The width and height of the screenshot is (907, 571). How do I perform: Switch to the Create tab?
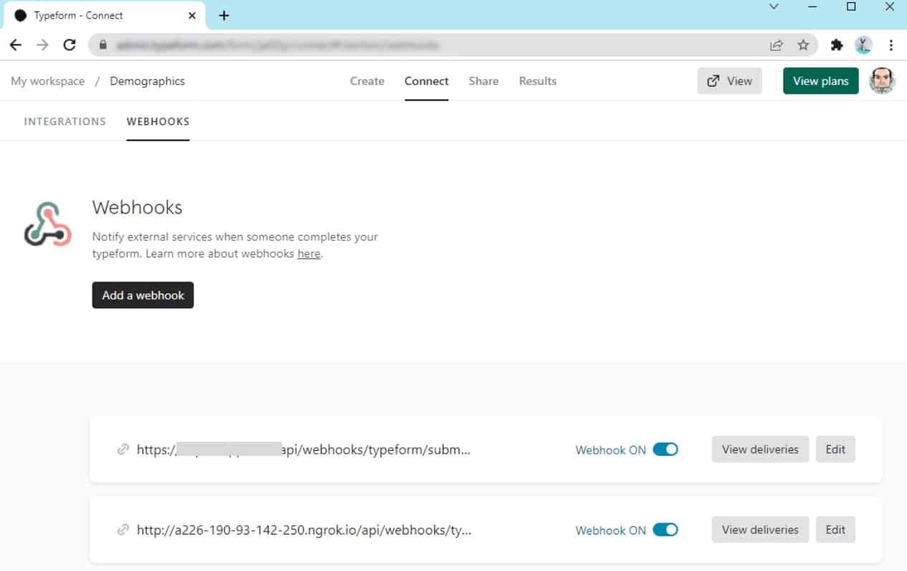[367, 81]
